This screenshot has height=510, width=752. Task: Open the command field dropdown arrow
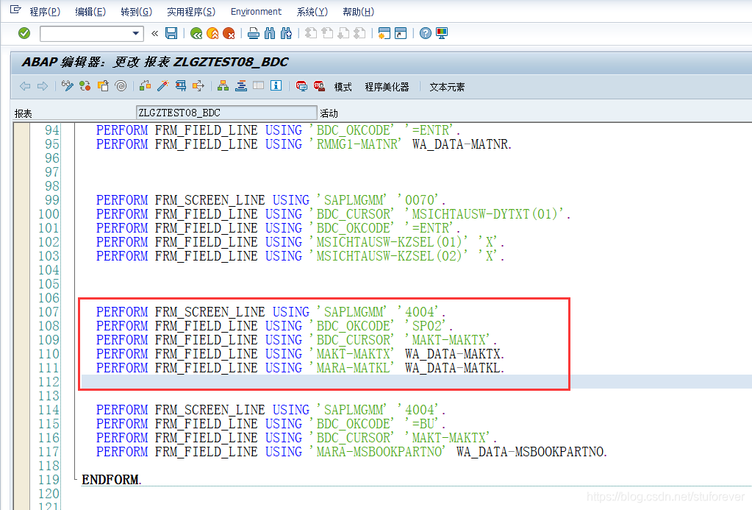coord(136,33)
